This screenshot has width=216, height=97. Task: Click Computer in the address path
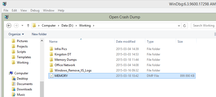point(49,26)
